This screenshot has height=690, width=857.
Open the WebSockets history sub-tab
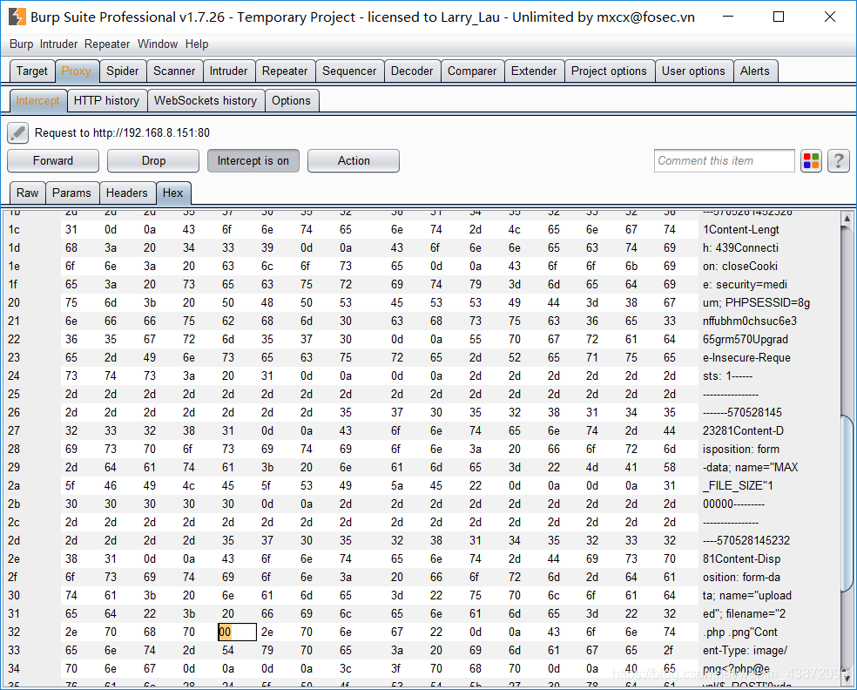(206, 100)
